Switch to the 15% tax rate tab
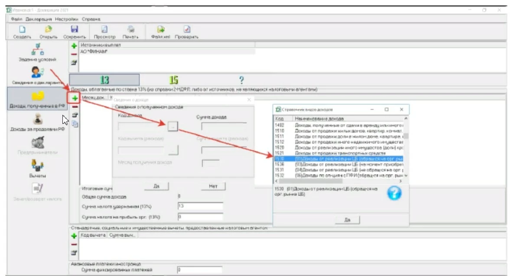 click(173, 80)
